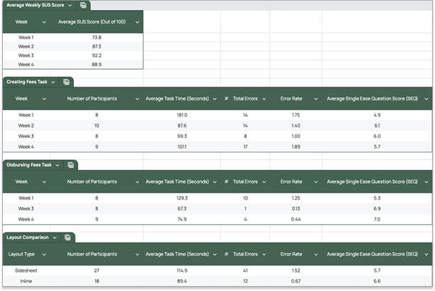The image size is (435, 291).
Task: Open Error Rate dropdown in Layout Comparison table
Action: [x=316, y=254]
